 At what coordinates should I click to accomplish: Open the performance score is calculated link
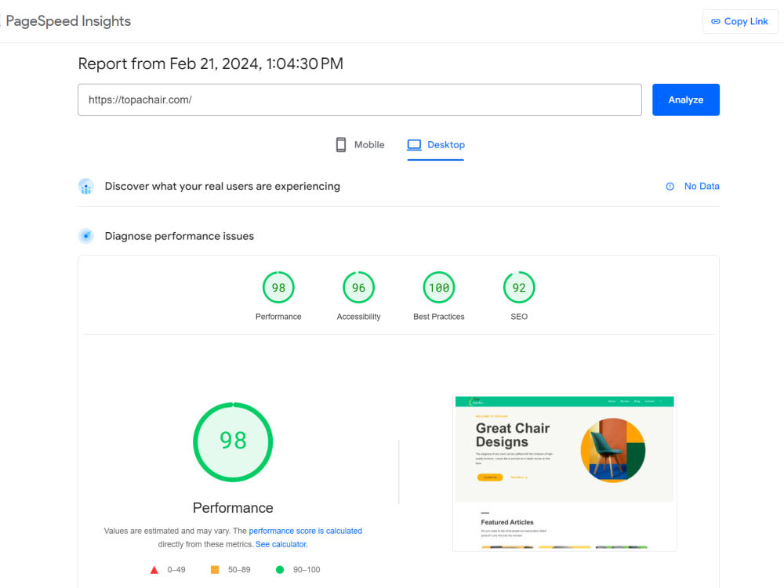pyautogui.click(x=306, y=531)
